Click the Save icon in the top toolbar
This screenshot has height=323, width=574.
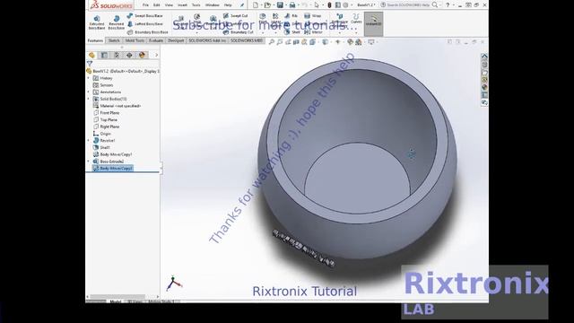[280, 5]
